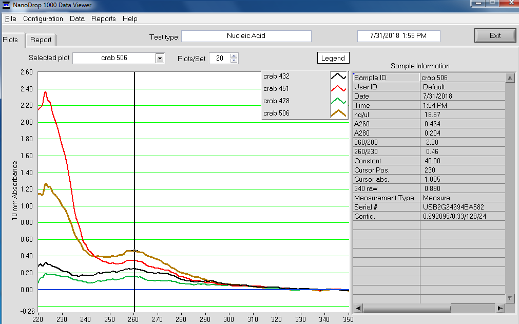
Task: Click the Legend button
Action: [333, 58]
